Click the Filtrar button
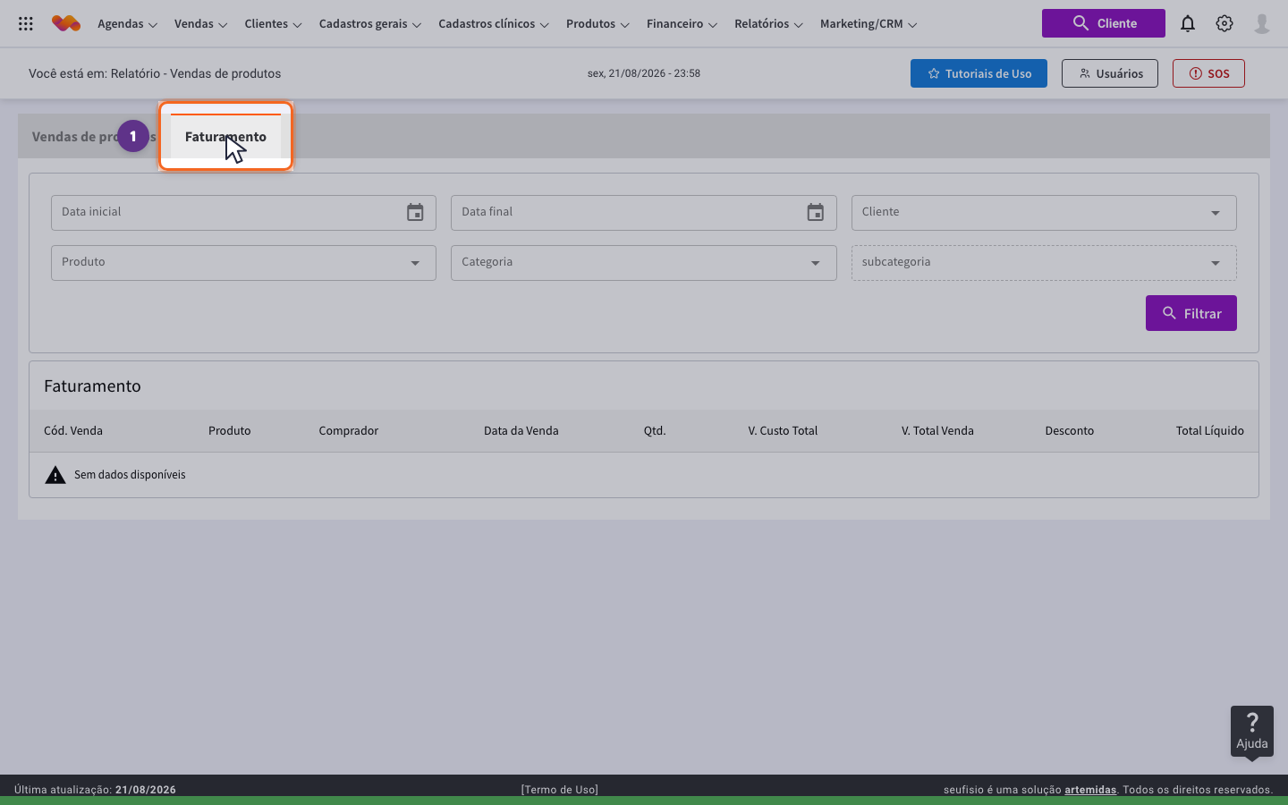Image resolution: width=1288 pixels, height=805 pixels. pyautogui.click(x=1191, y=313)
